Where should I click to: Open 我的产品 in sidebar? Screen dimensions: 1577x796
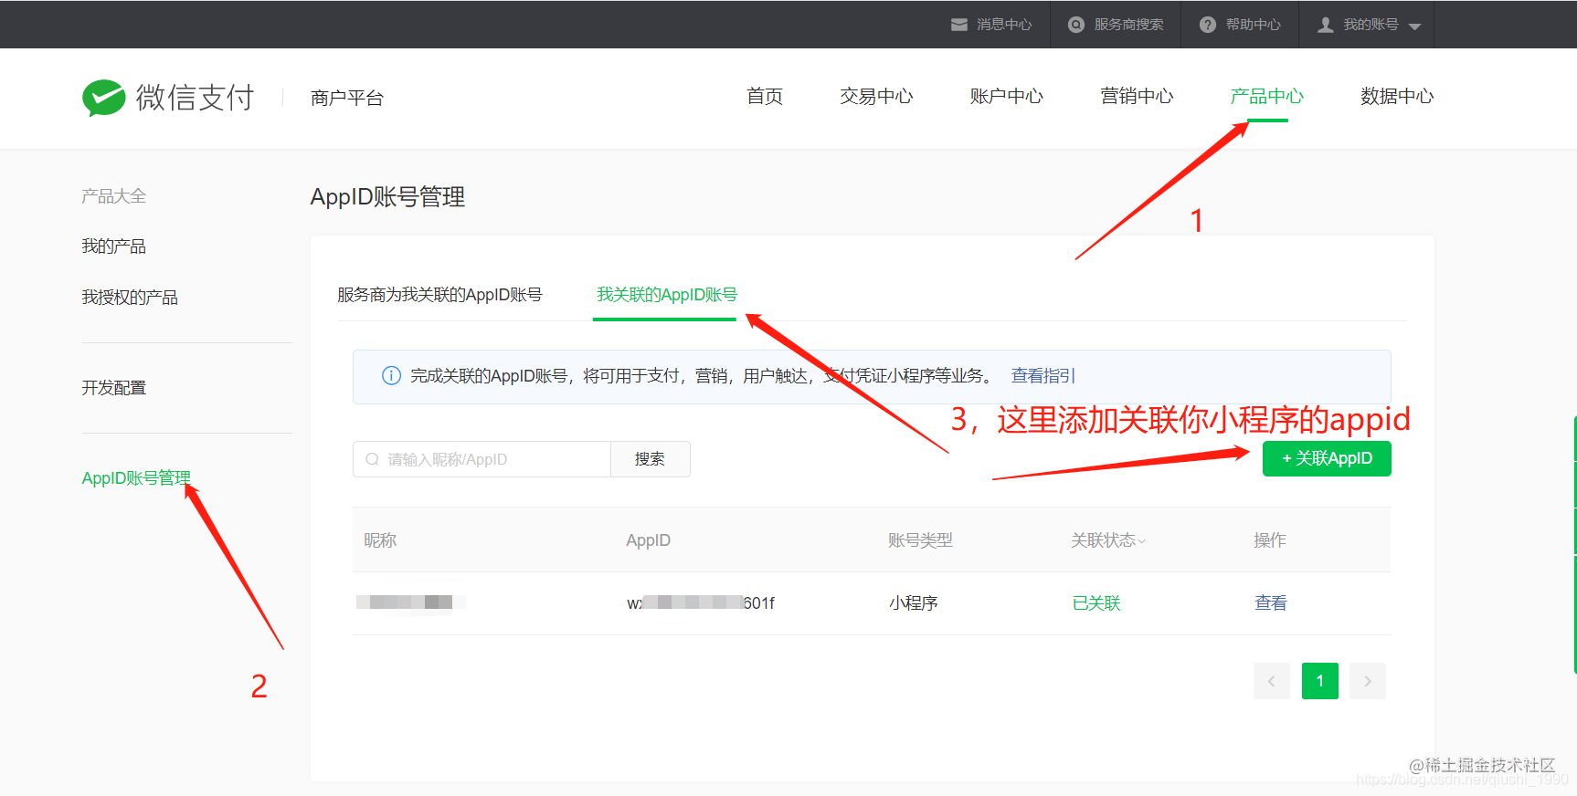pyautogui.click(x=114, y=246)
